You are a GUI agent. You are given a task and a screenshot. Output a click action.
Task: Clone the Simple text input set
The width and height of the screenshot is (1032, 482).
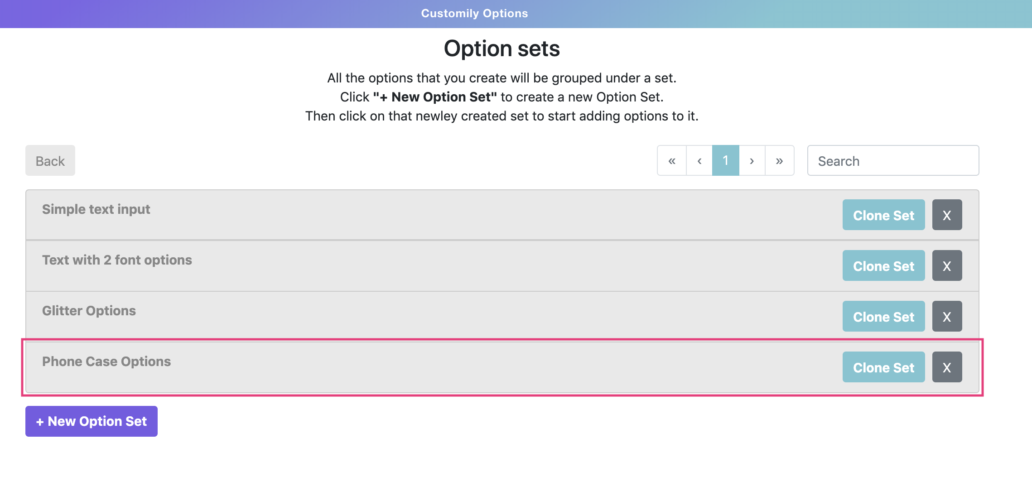(883, 215)
